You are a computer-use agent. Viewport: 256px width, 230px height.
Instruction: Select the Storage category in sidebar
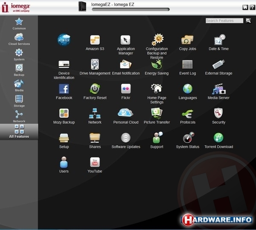tap(19, 101)
